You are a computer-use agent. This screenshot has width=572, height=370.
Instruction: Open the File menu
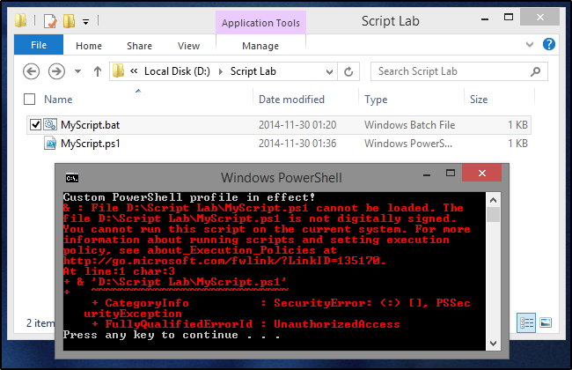[39, 45]
